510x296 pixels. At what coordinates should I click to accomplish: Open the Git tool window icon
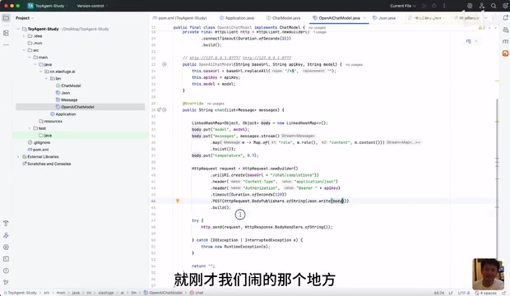6,282
